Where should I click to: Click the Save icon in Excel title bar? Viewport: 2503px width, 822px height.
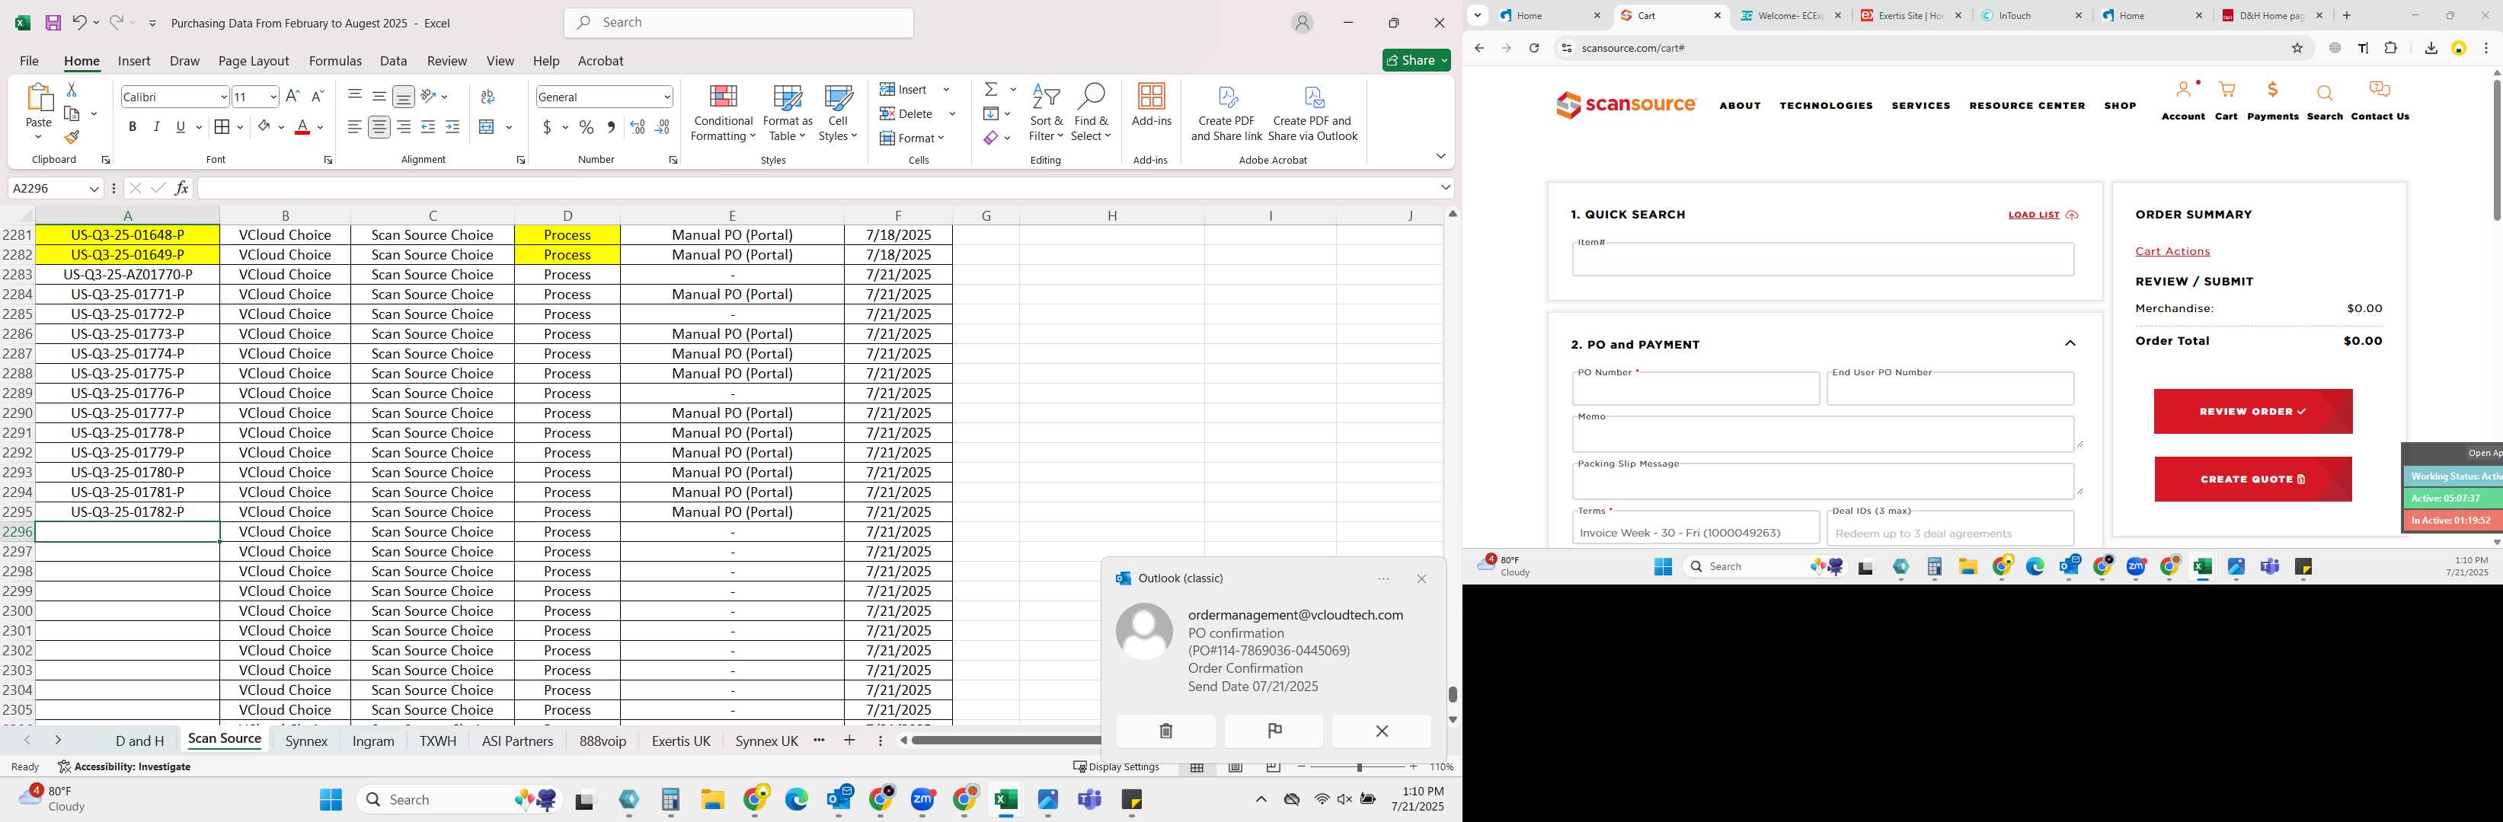pos(53,22)
